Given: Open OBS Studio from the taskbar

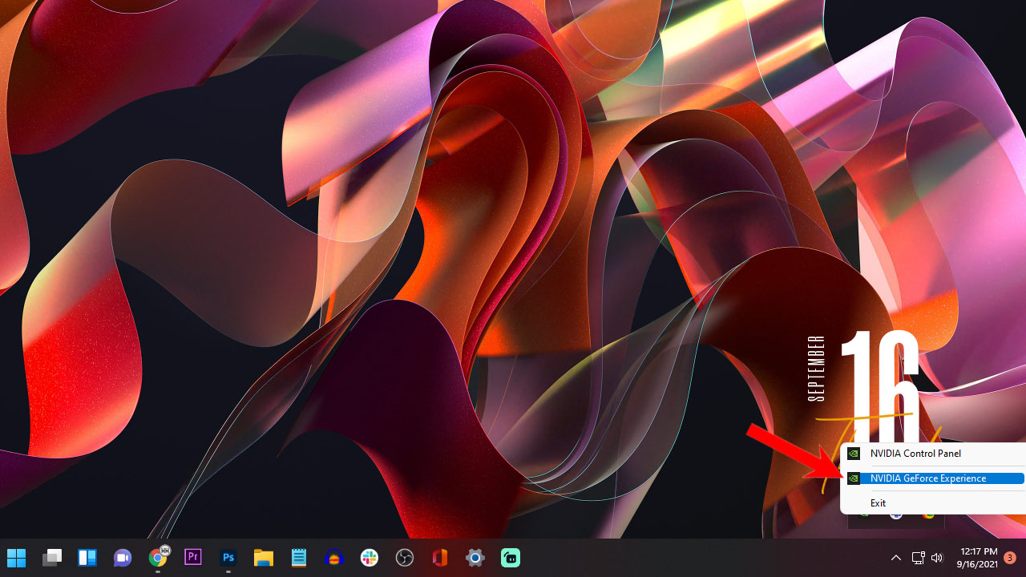Looking at the screenshot, I should pyautogui.click(x=405, y=558).
